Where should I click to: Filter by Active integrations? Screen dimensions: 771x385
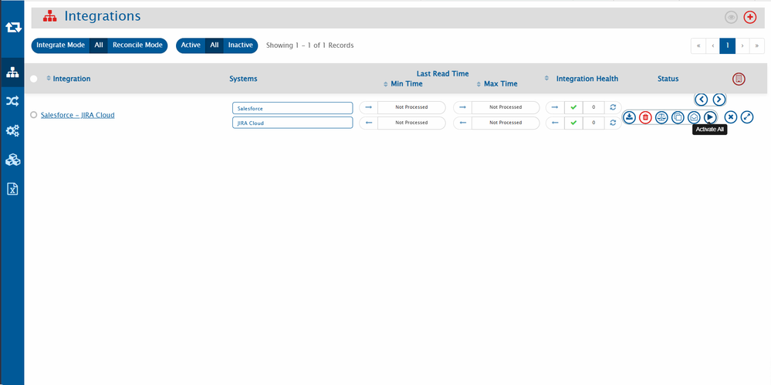point(191,46)
